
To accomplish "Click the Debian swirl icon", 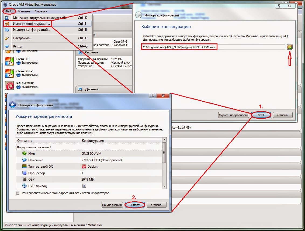I will (84, 167).
